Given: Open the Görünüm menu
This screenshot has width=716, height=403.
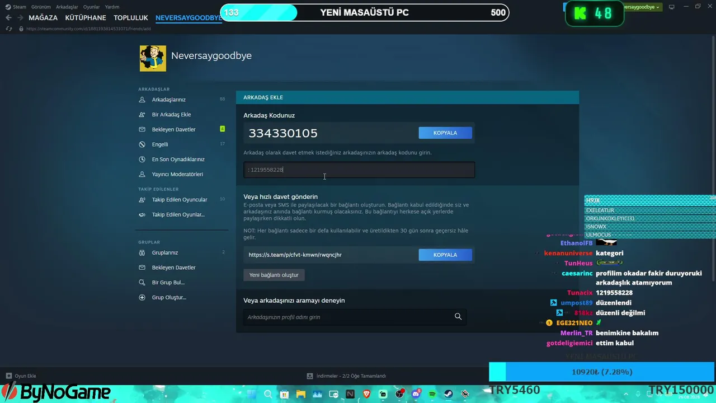Looking at the screenshot, I should [x=41, y=7].
